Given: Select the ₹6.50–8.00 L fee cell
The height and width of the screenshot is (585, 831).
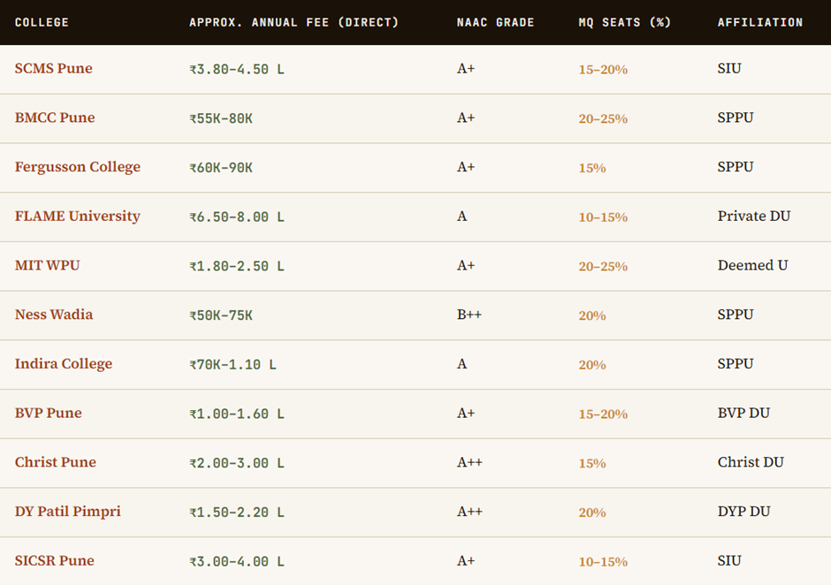Looking at the screenshot, I should click(237, 217).
